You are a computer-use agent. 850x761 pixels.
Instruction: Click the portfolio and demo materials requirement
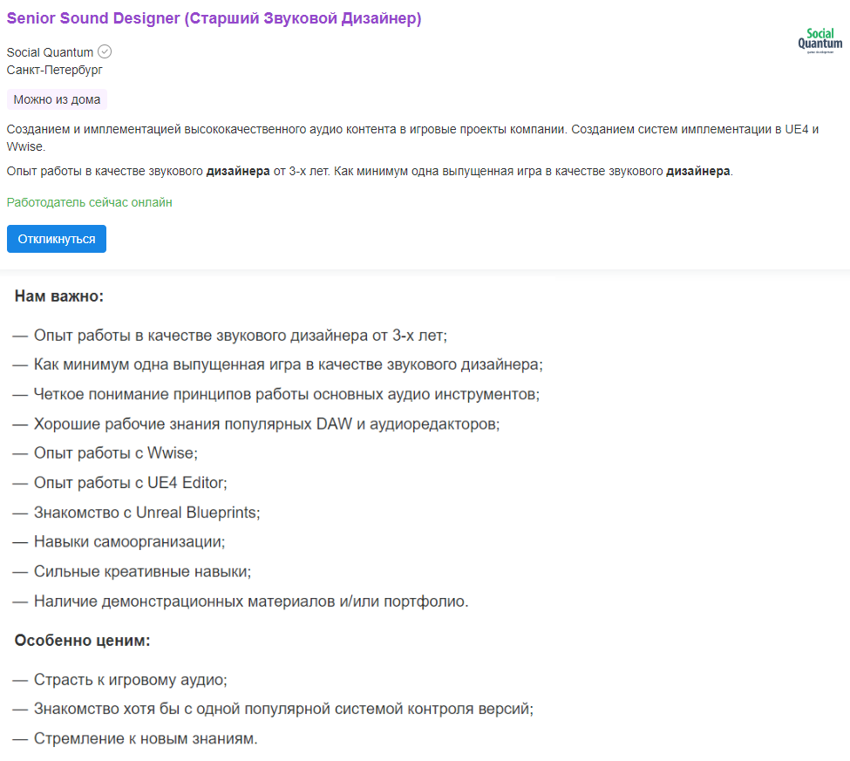(251, 601)
